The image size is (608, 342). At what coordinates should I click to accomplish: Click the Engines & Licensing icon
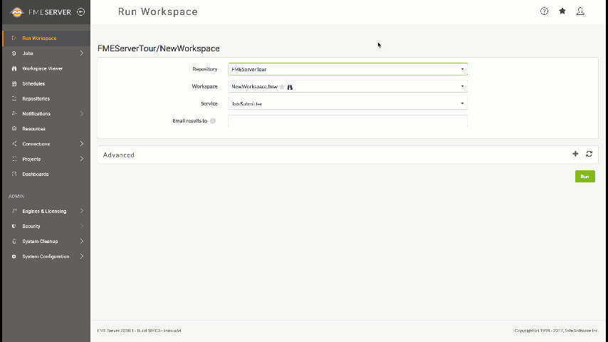14,211
